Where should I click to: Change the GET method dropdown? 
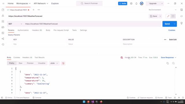pos(15,24)
